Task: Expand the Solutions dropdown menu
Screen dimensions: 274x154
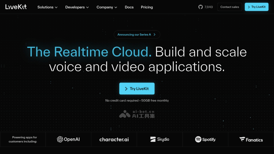Action: [x=47, y=7]
